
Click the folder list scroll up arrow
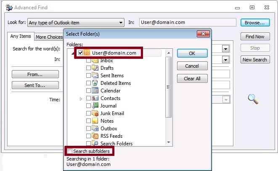click(169, 53)
